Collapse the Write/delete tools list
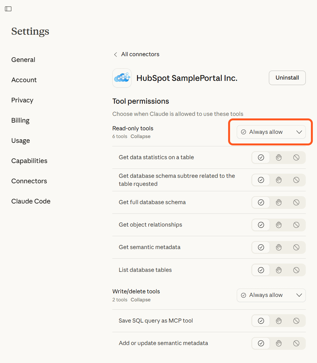Image resolution: width=317 pixels, height=363 pixels. (140, 299)
